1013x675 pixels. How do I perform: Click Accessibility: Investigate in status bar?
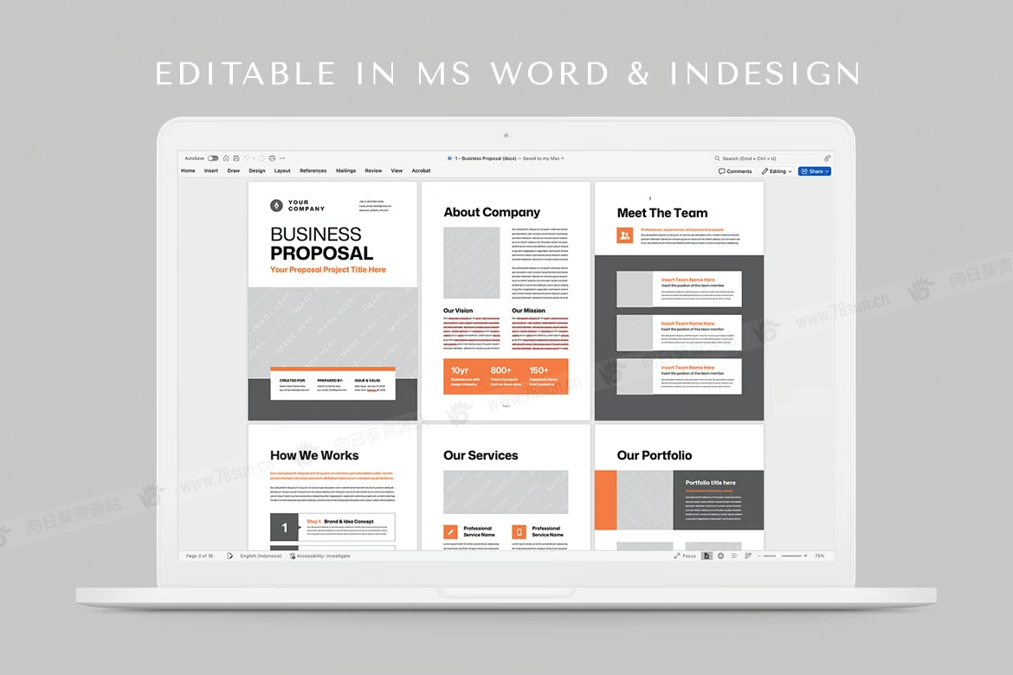[320, 556]
